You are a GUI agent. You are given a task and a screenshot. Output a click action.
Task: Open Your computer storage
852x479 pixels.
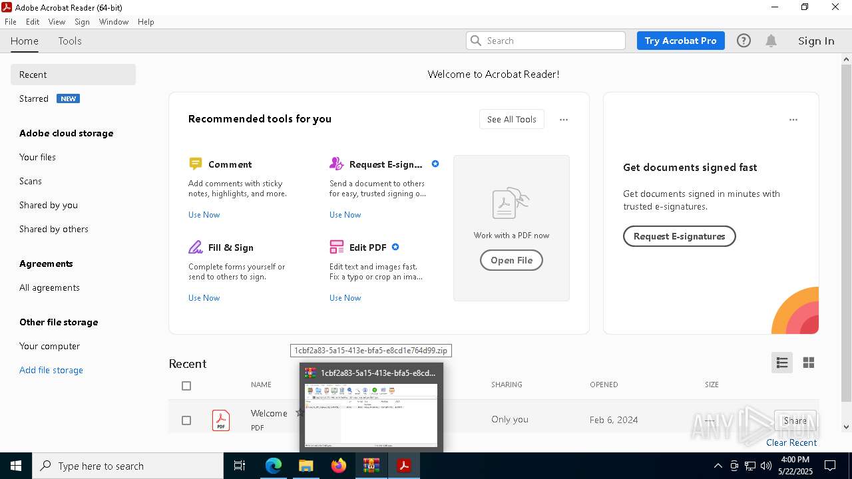tap(49, 346)
